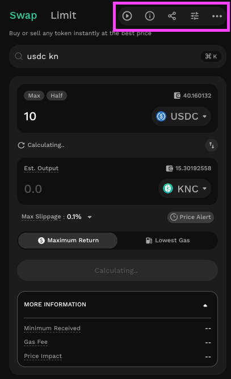Switch to the Swap tab
This screenshot has height=379, width=231.
coord(23,15)
